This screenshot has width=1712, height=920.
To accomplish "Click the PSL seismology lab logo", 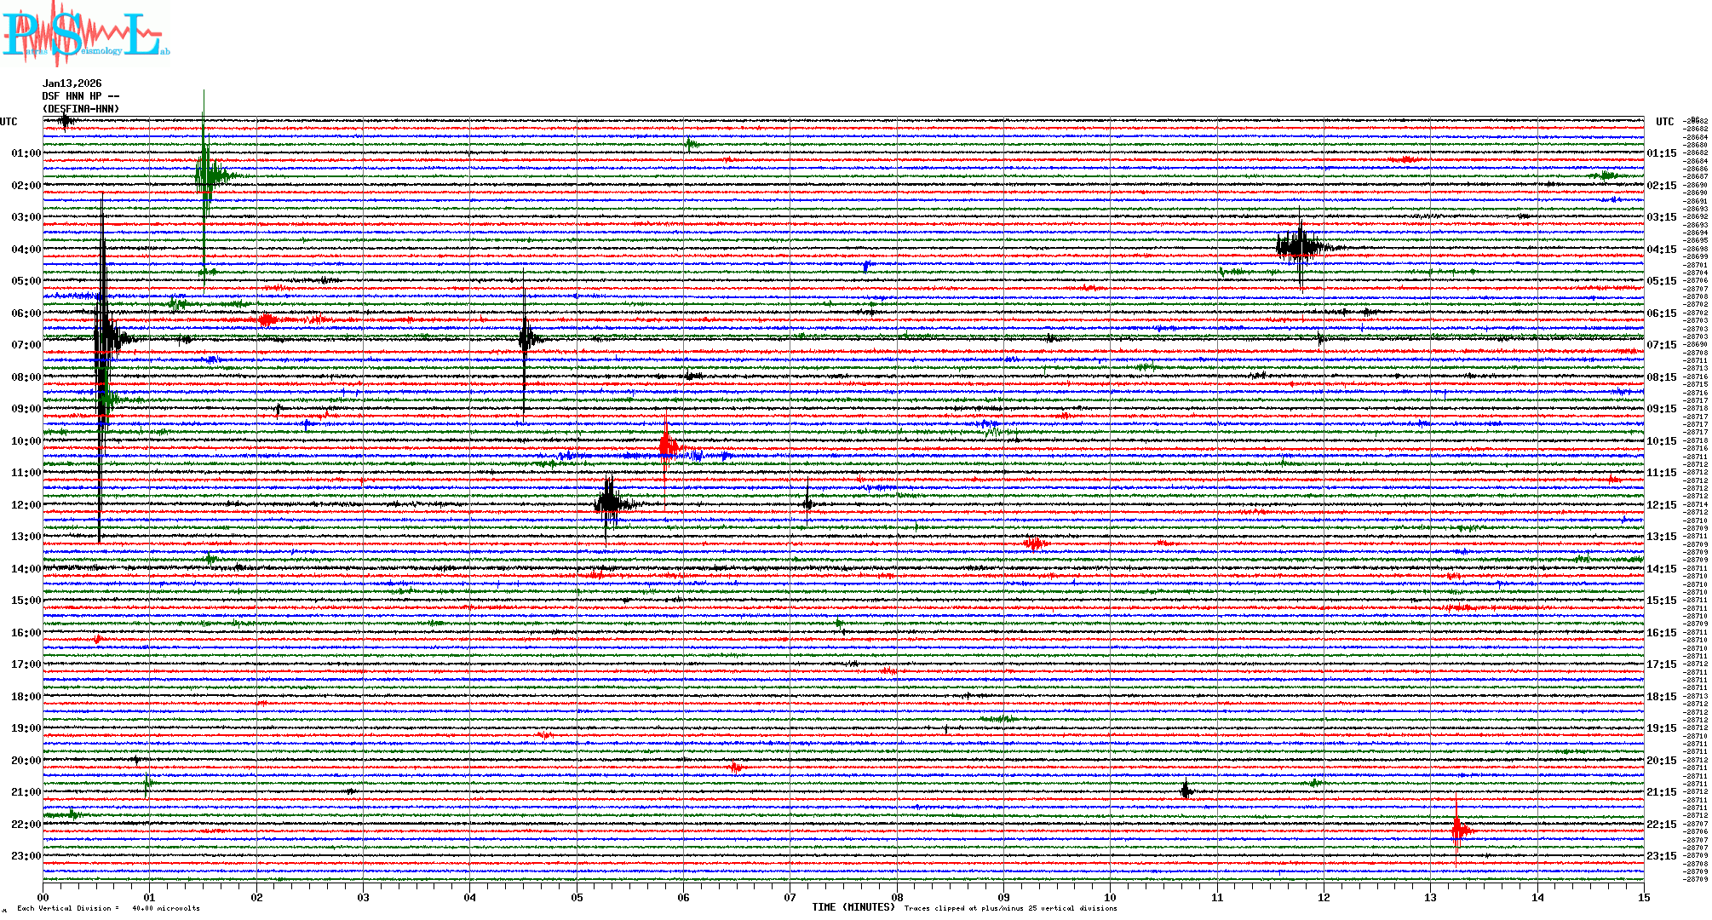I will click(85, 34).
